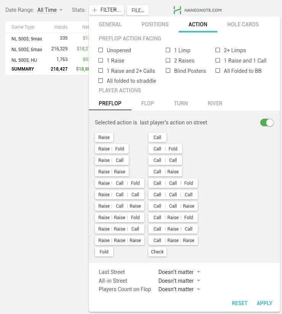Open the File menu button
The image size is (282, 314).
click(138, 10)
